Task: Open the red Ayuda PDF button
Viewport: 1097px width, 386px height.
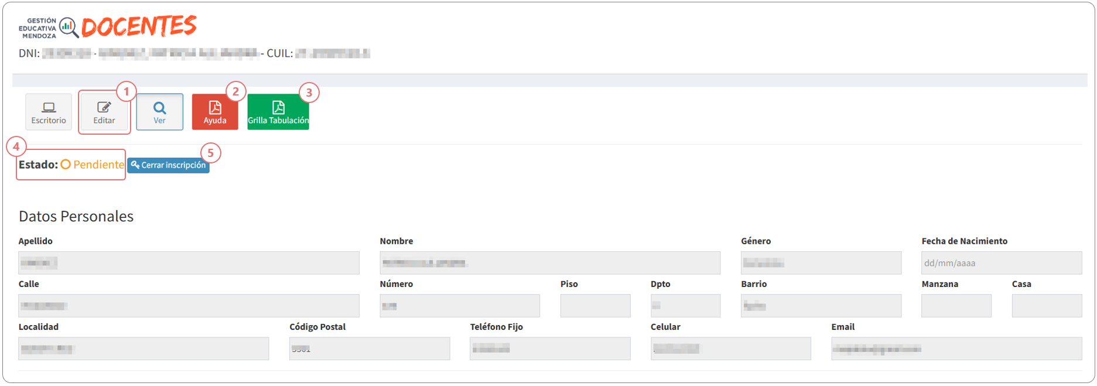Action: tap(215, 111)
